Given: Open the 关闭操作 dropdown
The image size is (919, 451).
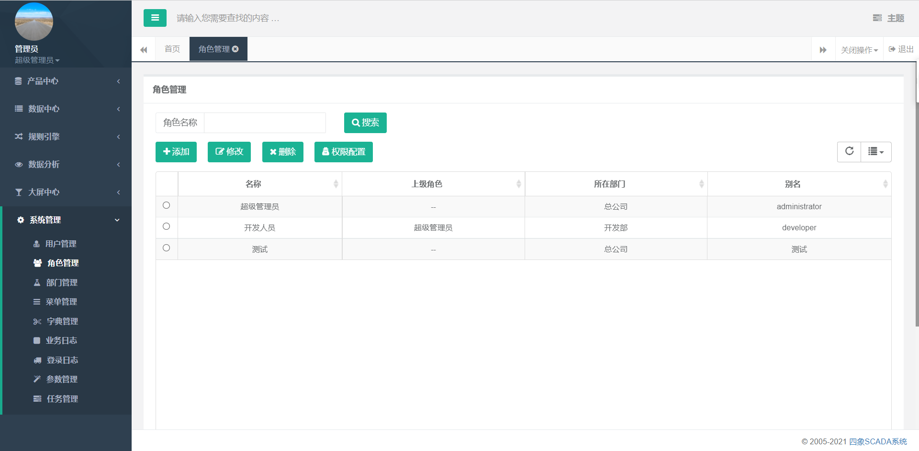Looking at the screenshot, I should (x=859, y=50).
